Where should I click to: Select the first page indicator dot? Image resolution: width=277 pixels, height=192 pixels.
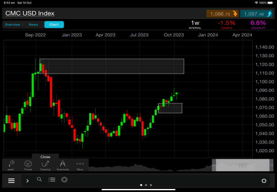pyautogui.click(x=141, y=185)
